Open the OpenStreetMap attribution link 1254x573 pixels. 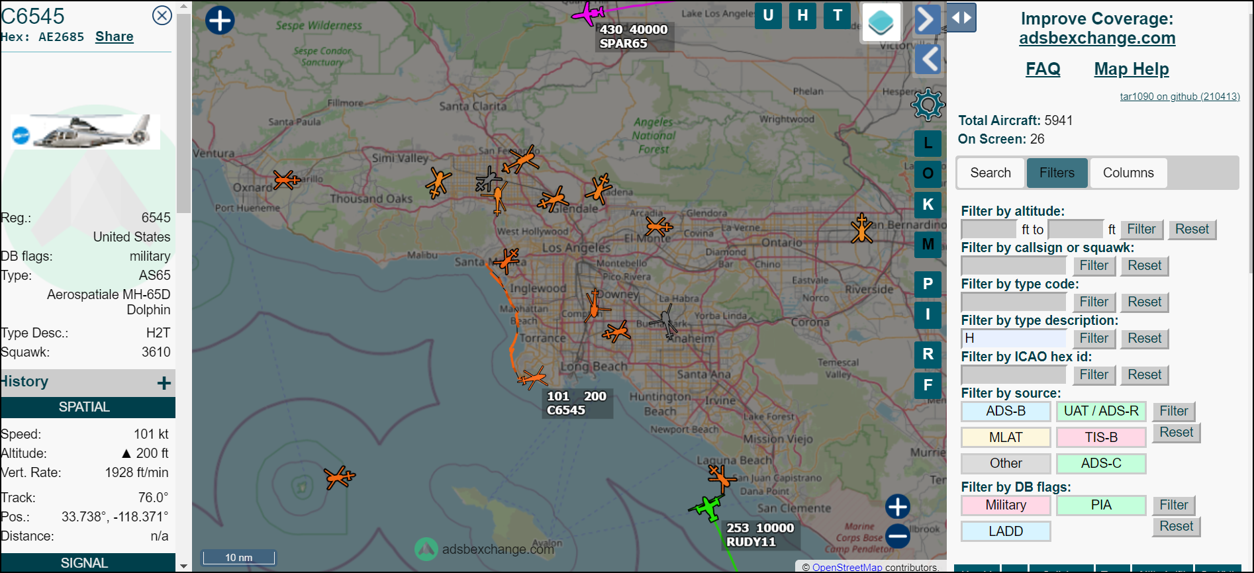[x=847, y=567]
